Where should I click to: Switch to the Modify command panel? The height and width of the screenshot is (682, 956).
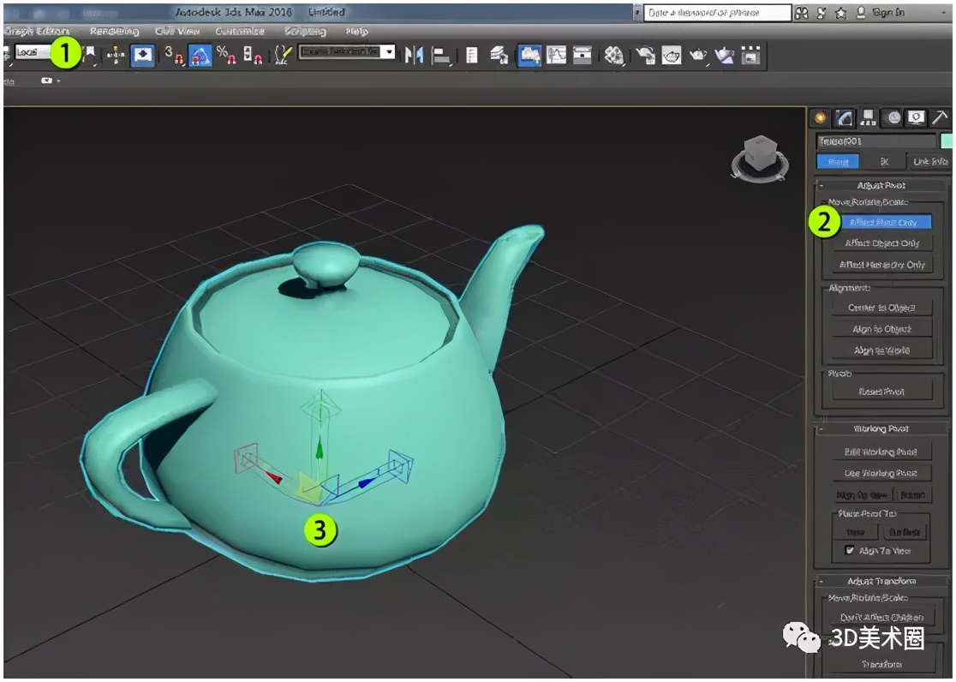tap(844, 118)
